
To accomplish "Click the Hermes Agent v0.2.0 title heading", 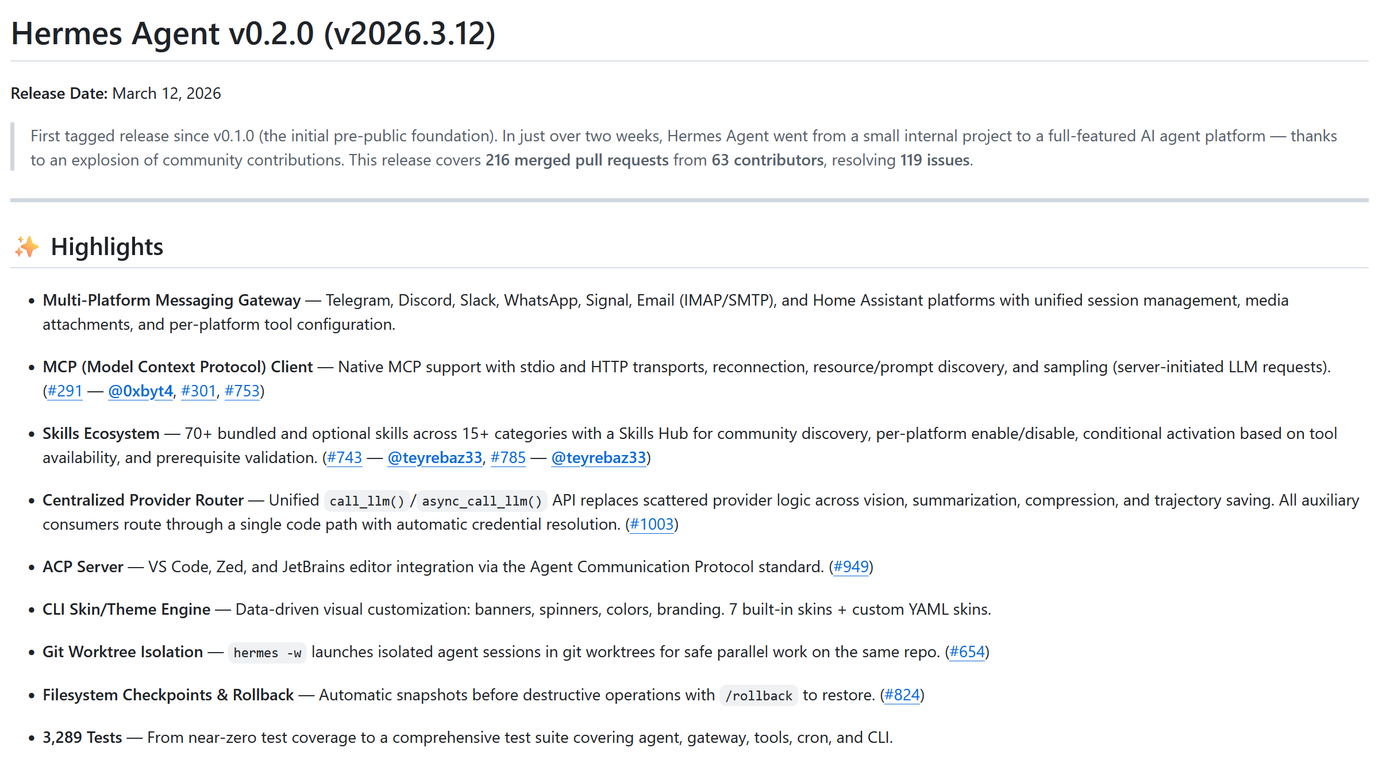I will (253, 33).
